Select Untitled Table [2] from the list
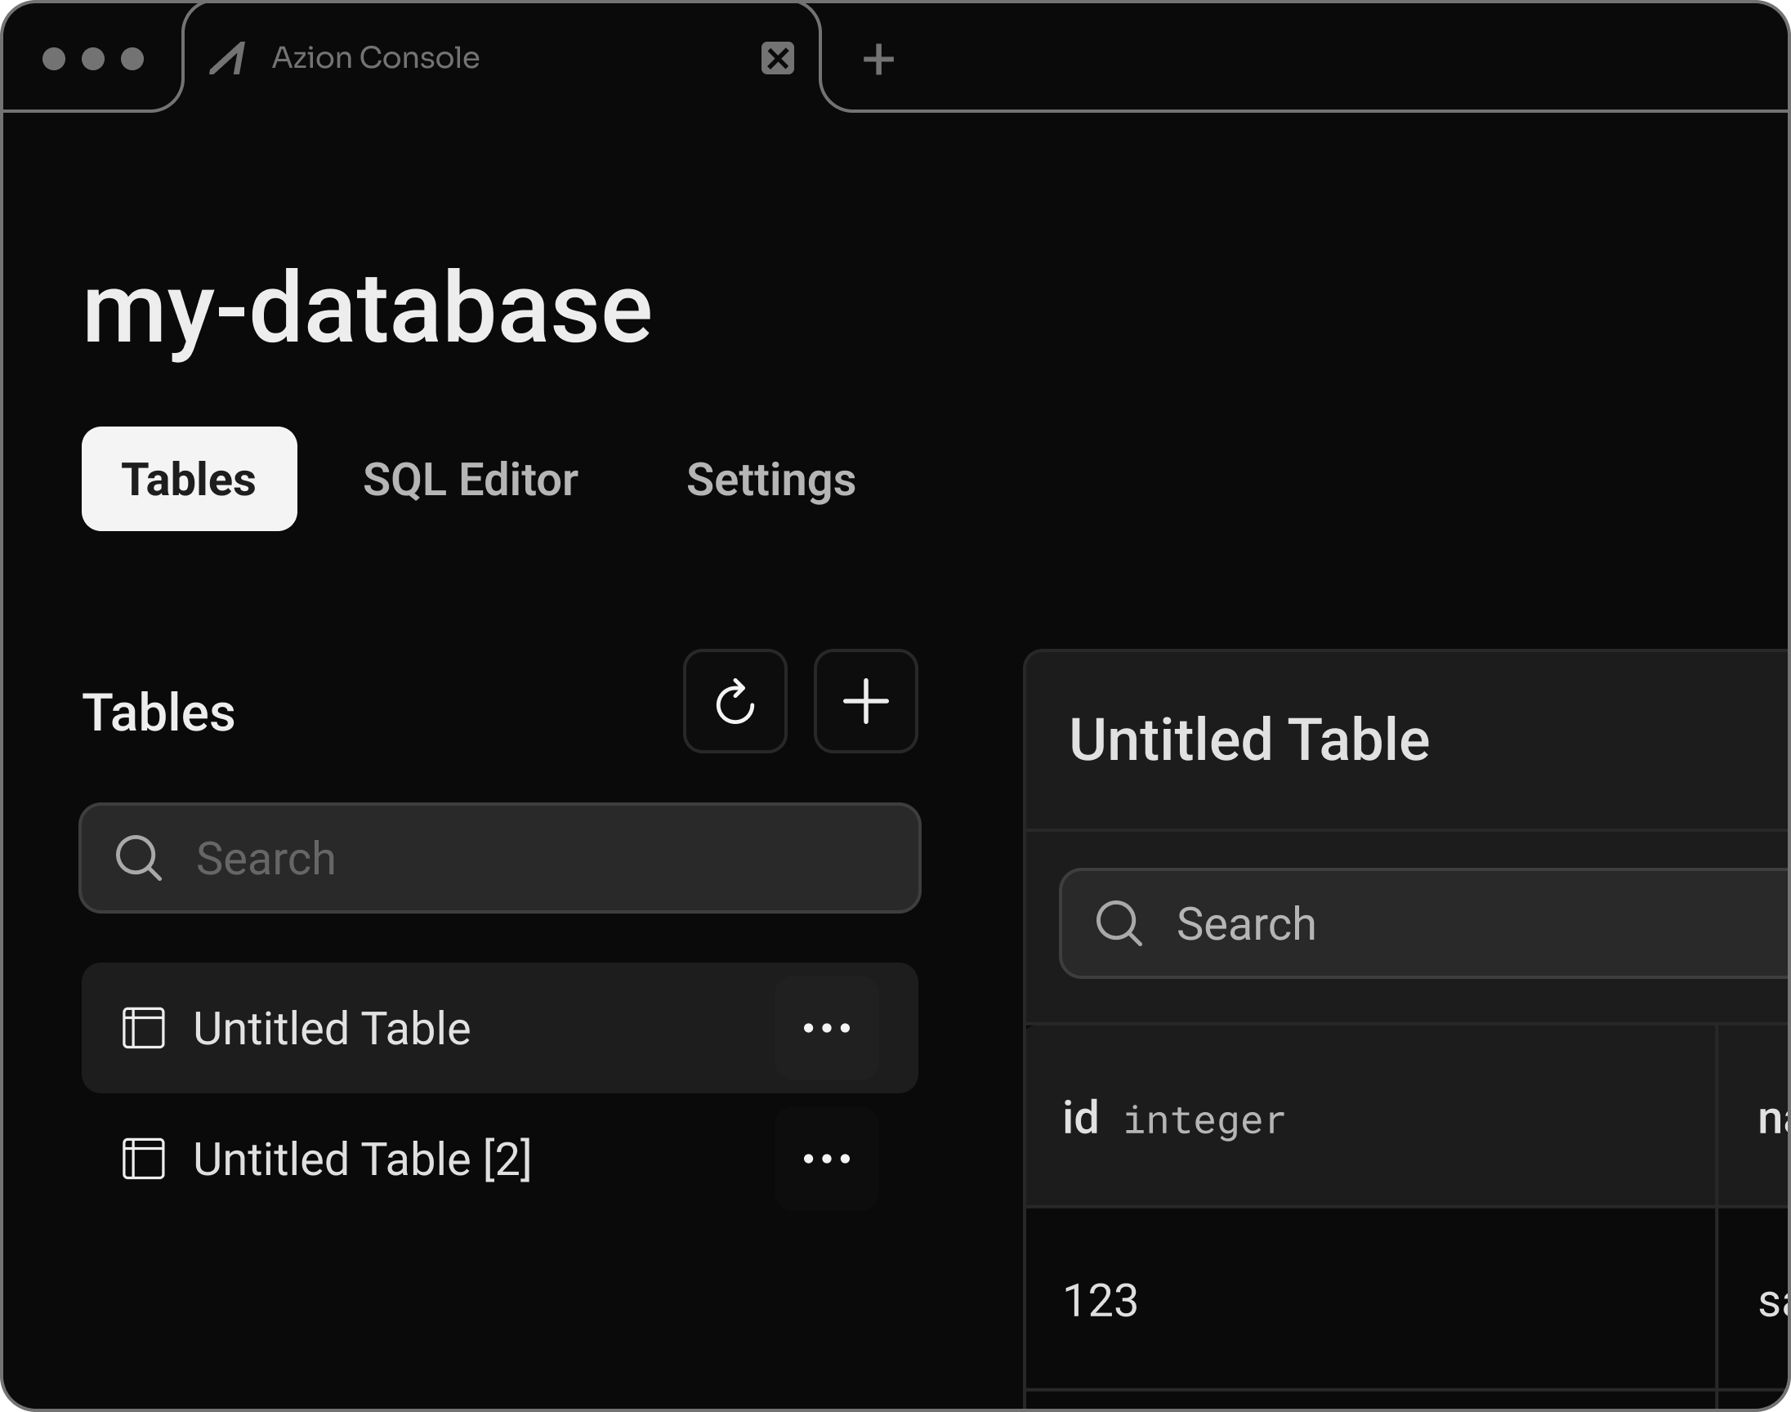 (361, 1158)
